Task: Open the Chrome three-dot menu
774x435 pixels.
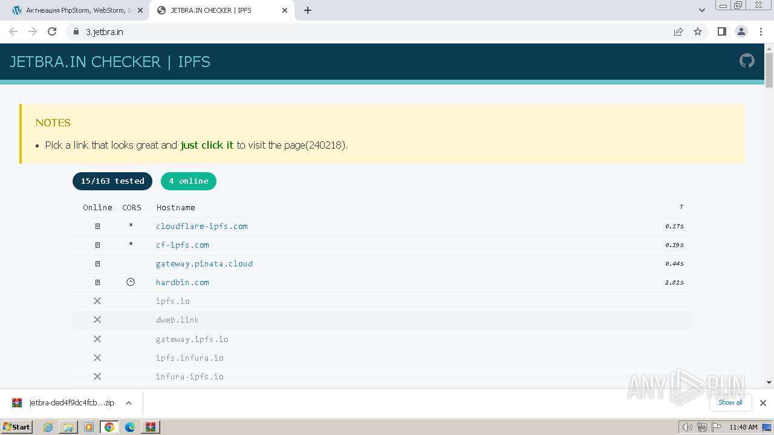Action: (x=761, y=31)
